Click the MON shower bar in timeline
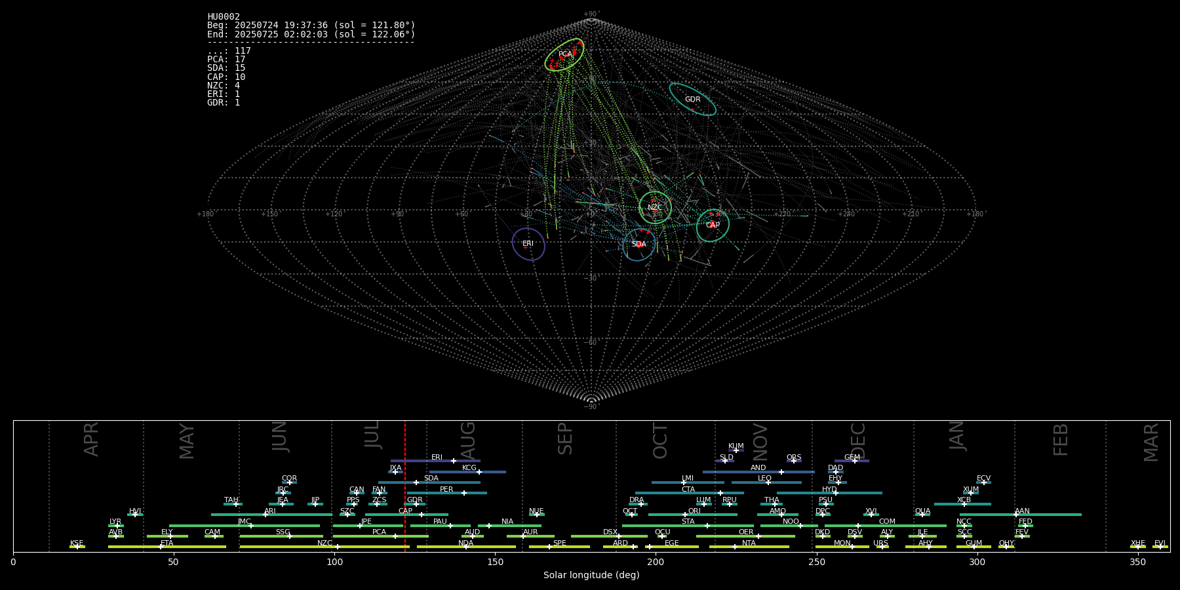Image resolution: width=1180 pixels, height=590 pixels. pos(842,547)
